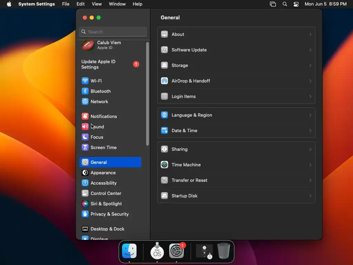
Task: Click Update Apple ID Settings
Action: pyautogui.click(x=110, y=65)
